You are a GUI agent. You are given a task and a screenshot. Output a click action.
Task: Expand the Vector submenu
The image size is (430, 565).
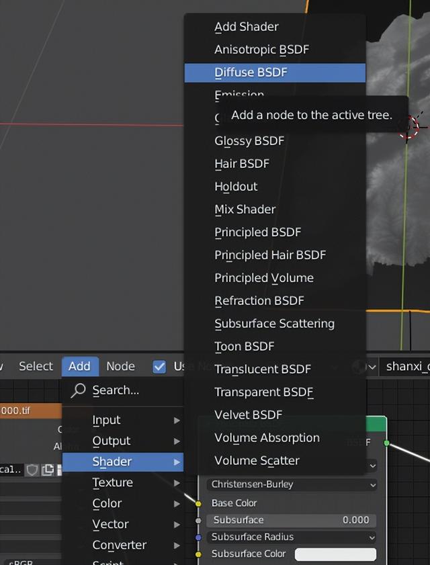pyautogui.click(x=122, y=524)
